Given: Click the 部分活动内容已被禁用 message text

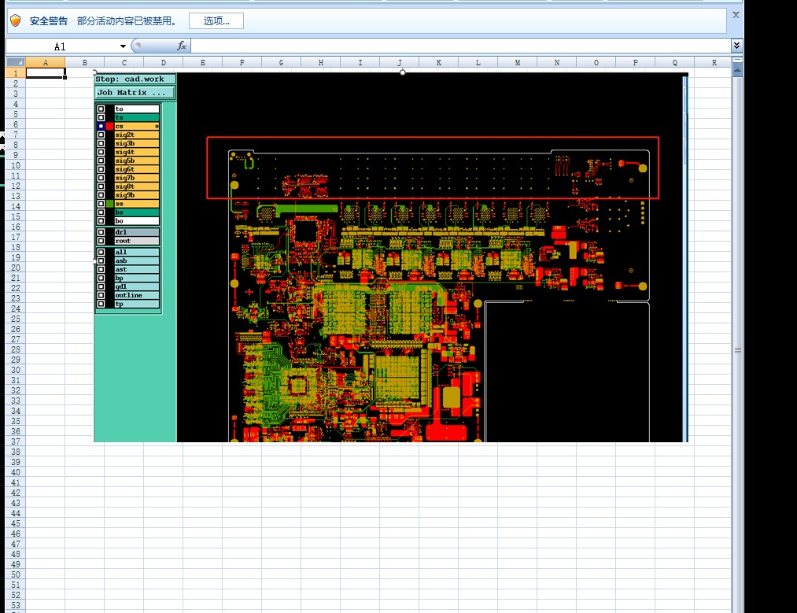Looking at the screenshot, I should pyautogui.click(x=127, y=20).
